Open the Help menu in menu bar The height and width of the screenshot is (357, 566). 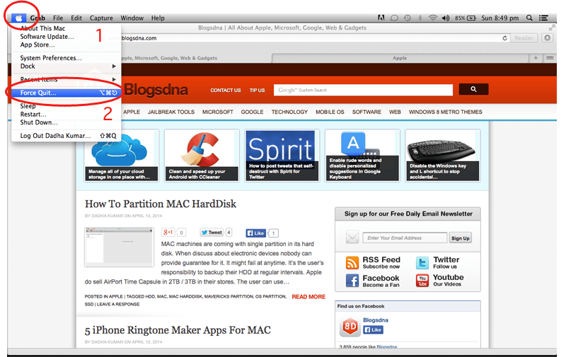(x=158, y=18)
